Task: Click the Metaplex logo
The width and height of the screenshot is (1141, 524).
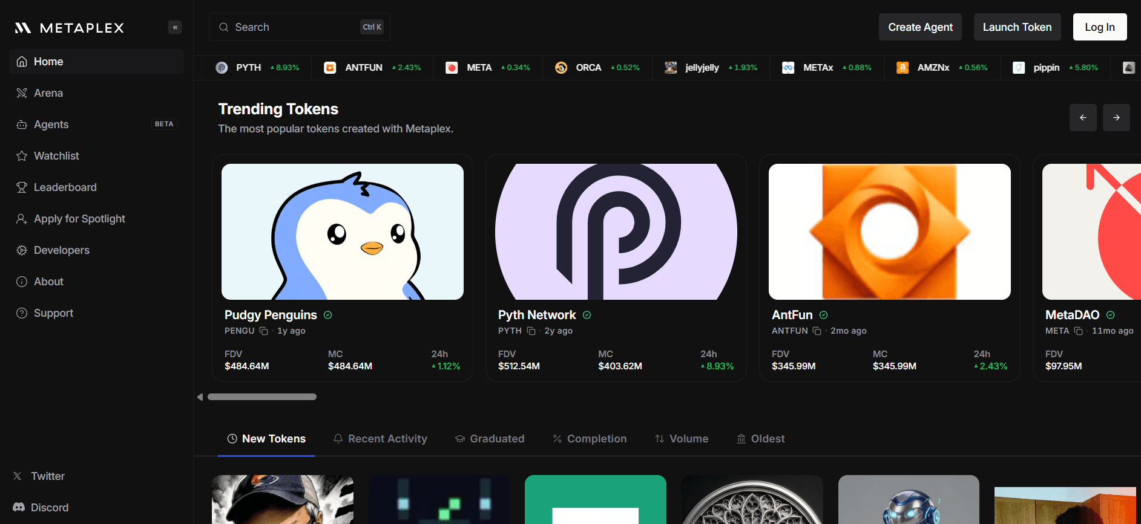Action: point(70,28)
